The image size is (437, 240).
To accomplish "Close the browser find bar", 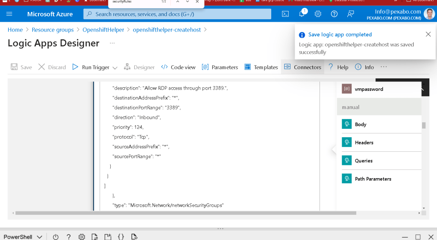I will tap(197, 2).
